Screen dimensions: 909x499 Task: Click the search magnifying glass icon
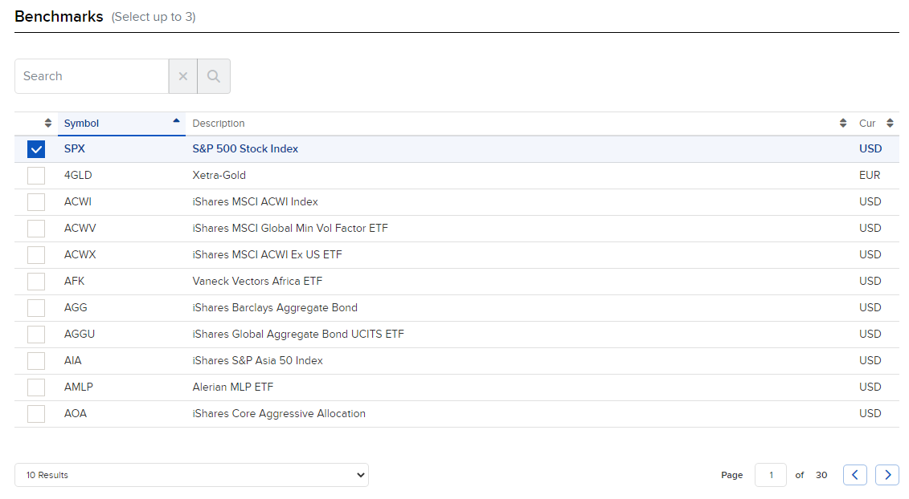coord(213,75)
